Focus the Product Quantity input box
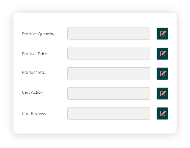The image size is (190, 148). [109, 34]
